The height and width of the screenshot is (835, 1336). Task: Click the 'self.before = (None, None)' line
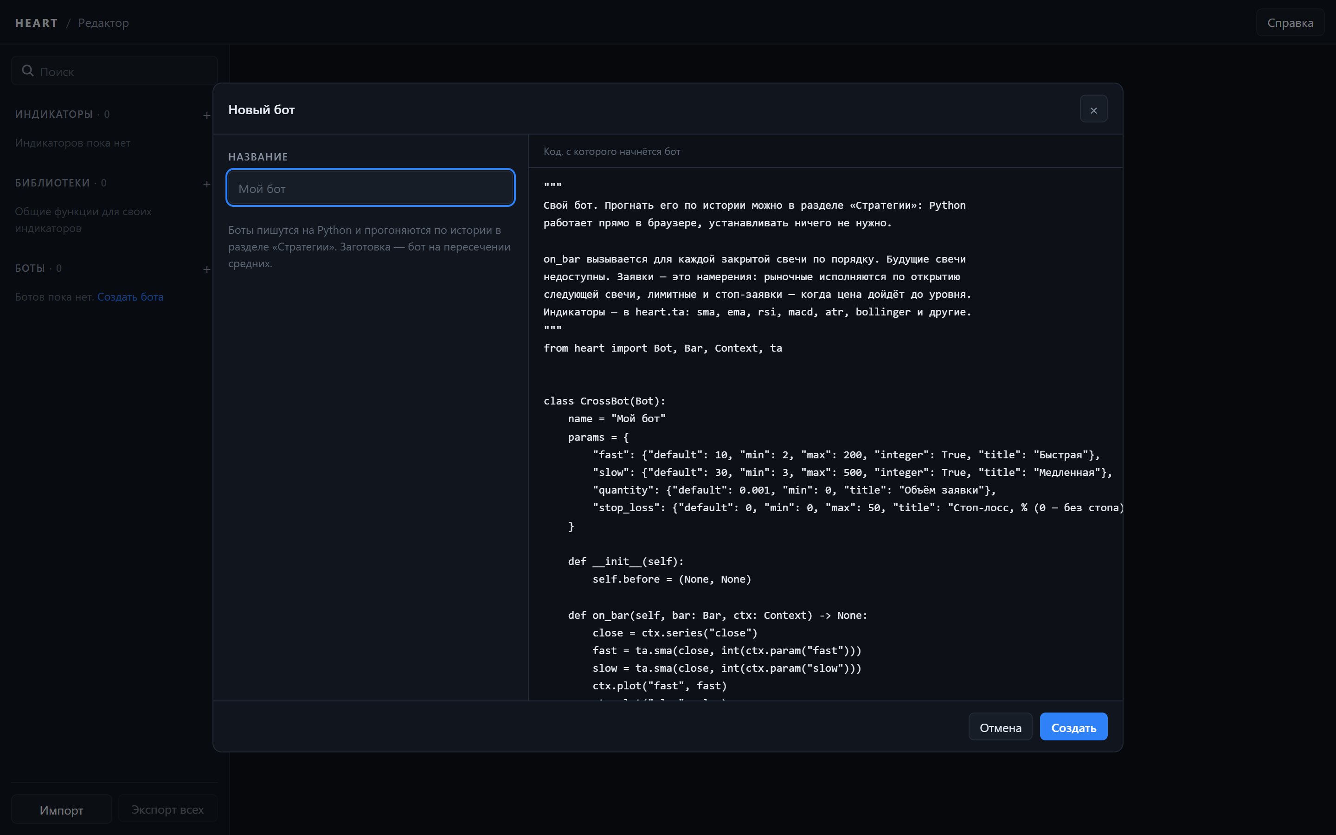click(x=671, y=579)
